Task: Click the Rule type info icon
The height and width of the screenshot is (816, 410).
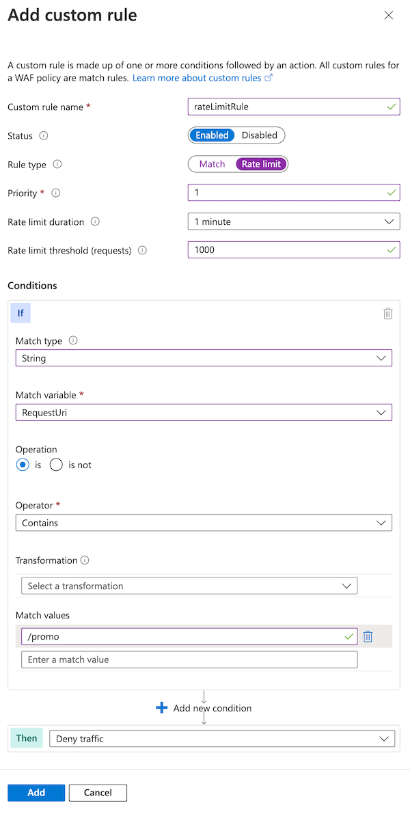Action: tap(57, 165)
